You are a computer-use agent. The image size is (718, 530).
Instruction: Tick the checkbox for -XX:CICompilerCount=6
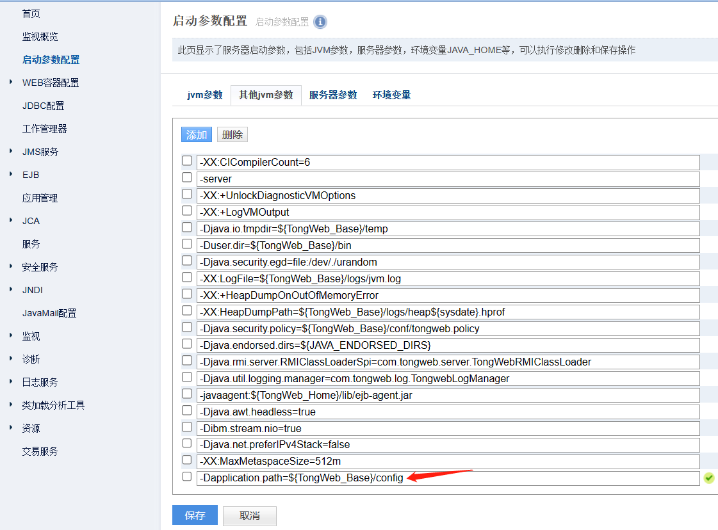click(187, 161)
